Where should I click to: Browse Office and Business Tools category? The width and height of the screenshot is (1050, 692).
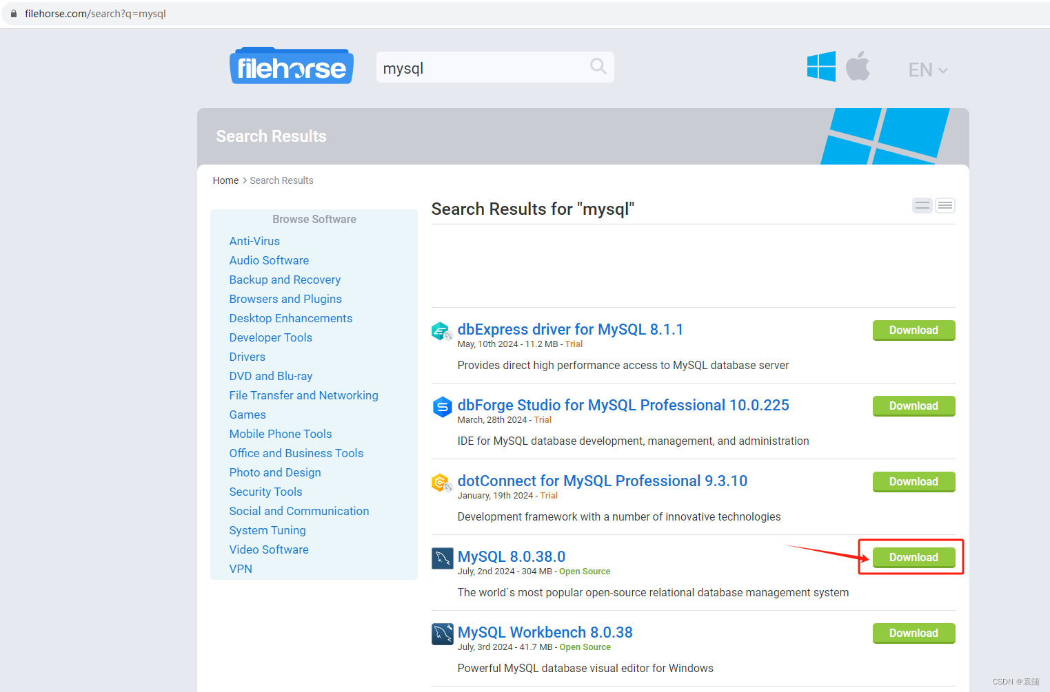tap(296, 453)
